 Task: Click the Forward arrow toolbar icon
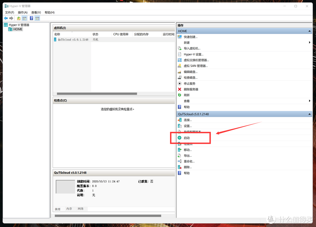pyautogui.click(x=11, y=18)
